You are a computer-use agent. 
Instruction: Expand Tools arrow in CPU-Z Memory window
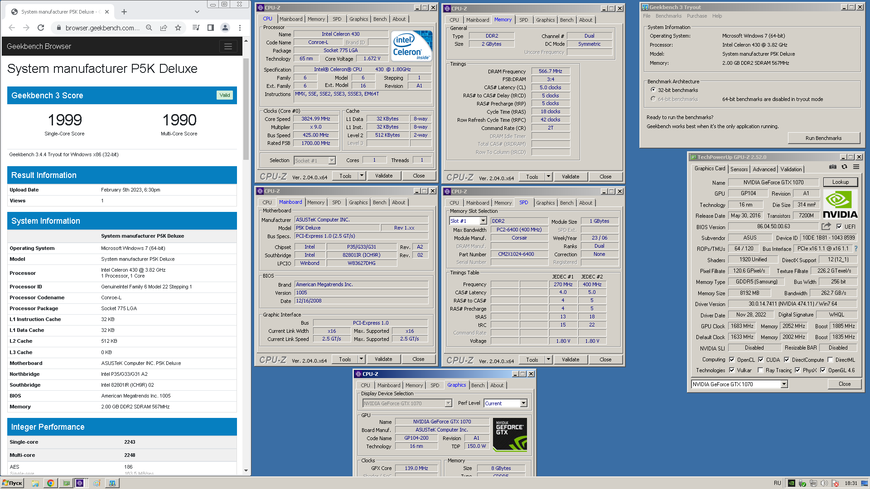[548, 177]
